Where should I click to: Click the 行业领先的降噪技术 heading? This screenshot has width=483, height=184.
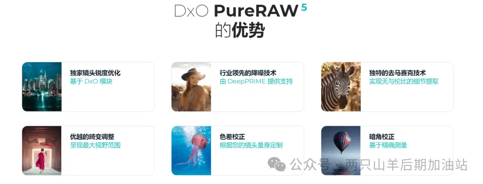(x=248, y=73)
